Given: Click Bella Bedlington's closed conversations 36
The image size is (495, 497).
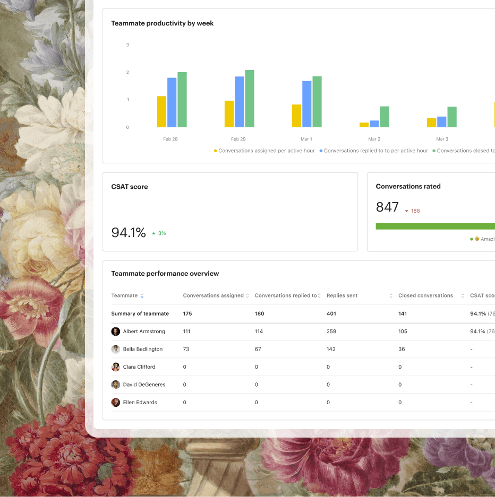Looking at the screenshot, I should [402, 350].
